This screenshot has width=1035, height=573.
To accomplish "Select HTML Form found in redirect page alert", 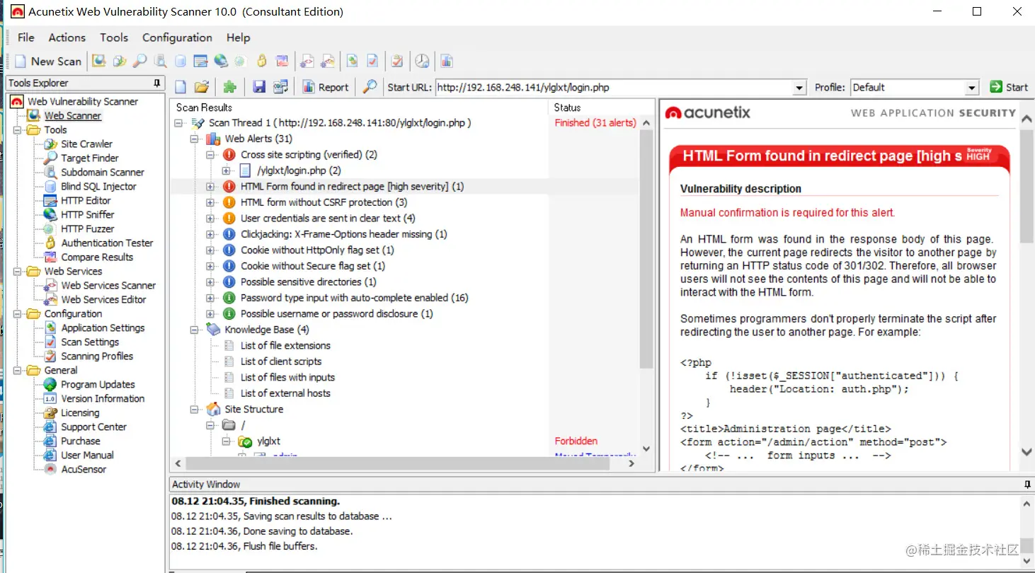I will (x=352, y=186).
